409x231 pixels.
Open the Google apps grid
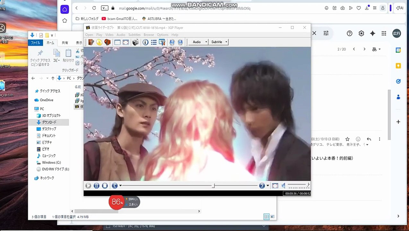click(384, 33)
